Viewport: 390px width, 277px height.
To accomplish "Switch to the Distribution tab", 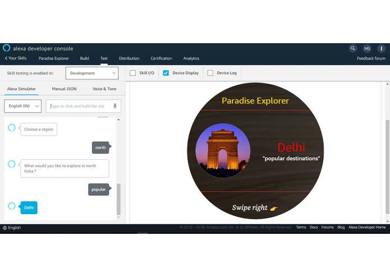I will point(129,58).
